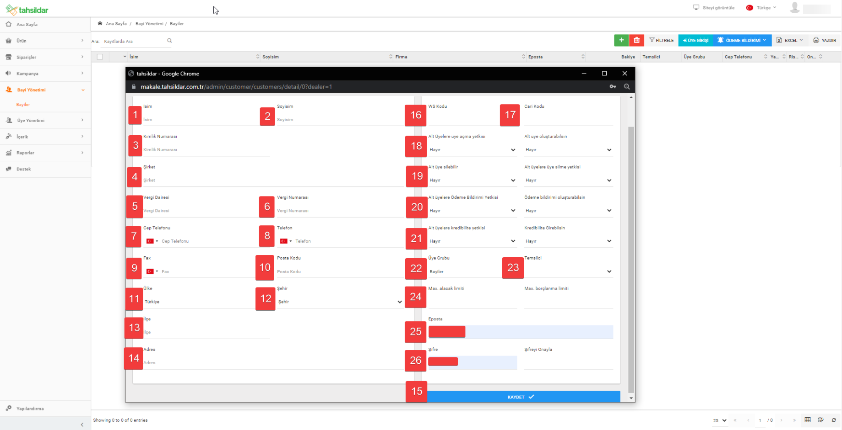
Task: Click the column settings icon at bottom right
Action: coord(820,420)
